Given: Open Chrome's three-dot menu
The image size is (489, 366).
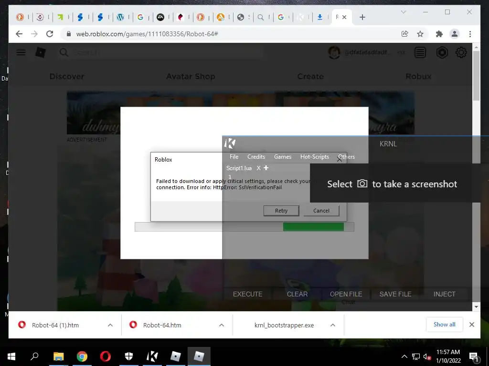Looking at the screenshot, I should [470, 34].
